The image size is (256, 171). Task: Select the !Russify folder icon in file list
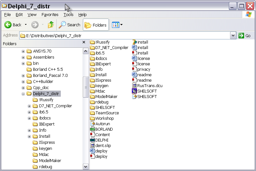coord(92,42)
